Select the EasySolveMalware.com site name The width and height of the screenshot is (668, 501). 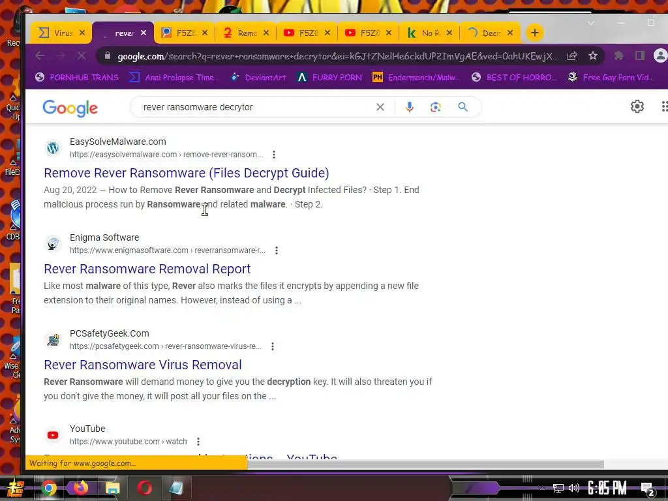(x=118, y=142)
